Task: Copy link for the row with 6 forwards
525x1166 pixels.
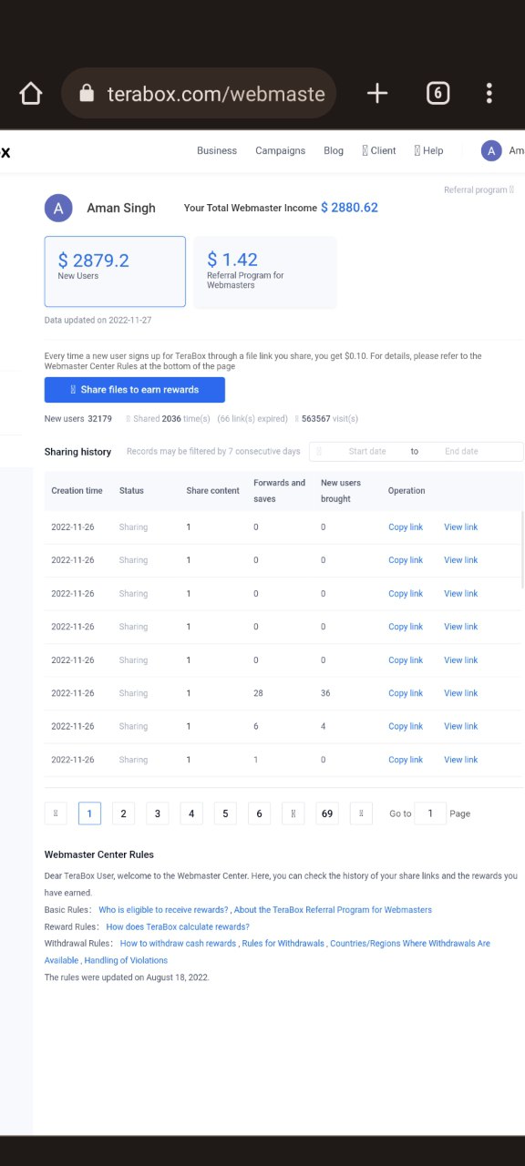Action: tap(406, 727)
